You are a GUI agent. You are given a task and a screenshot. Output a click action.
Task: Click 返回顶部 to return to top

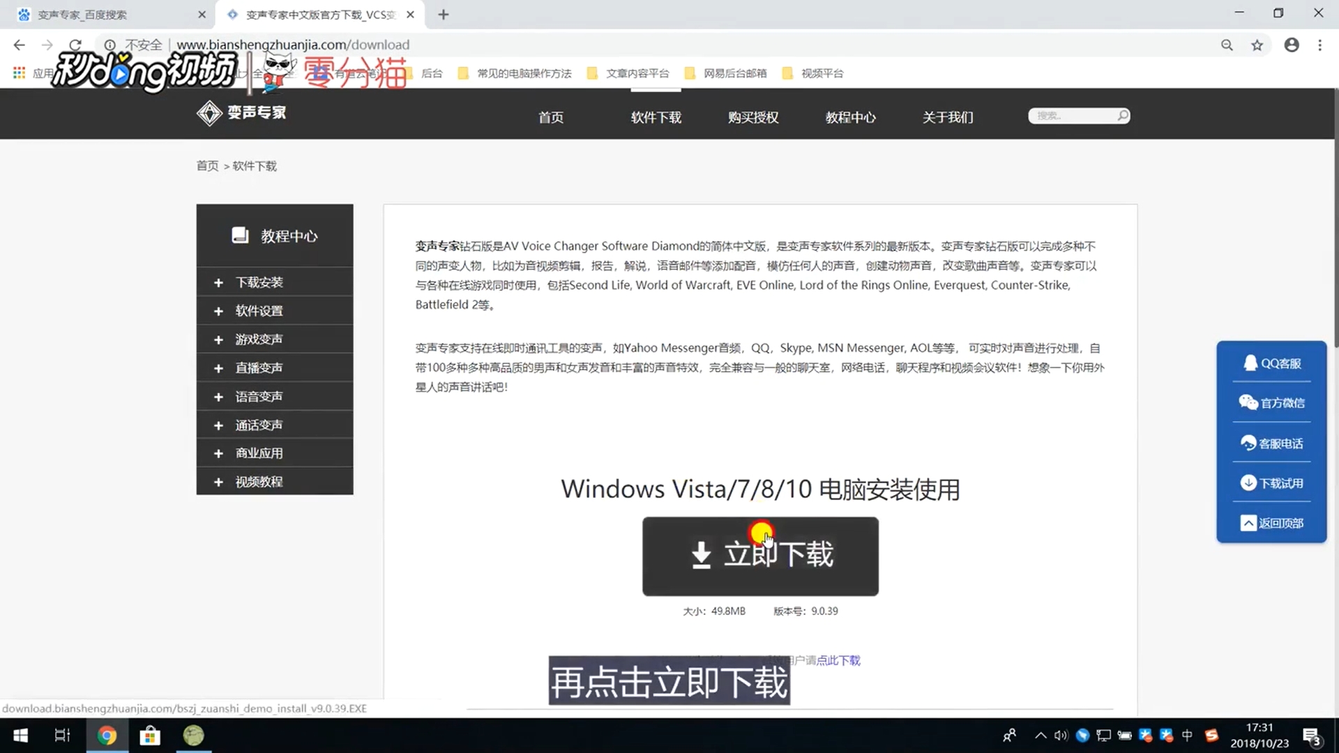1272,523
